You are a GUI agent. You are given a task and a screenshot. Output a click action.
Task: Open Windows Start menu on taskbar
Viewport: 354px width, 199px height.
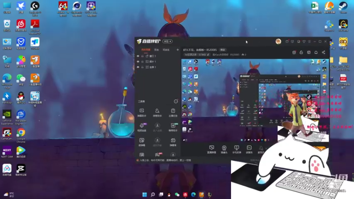point(145,195)
